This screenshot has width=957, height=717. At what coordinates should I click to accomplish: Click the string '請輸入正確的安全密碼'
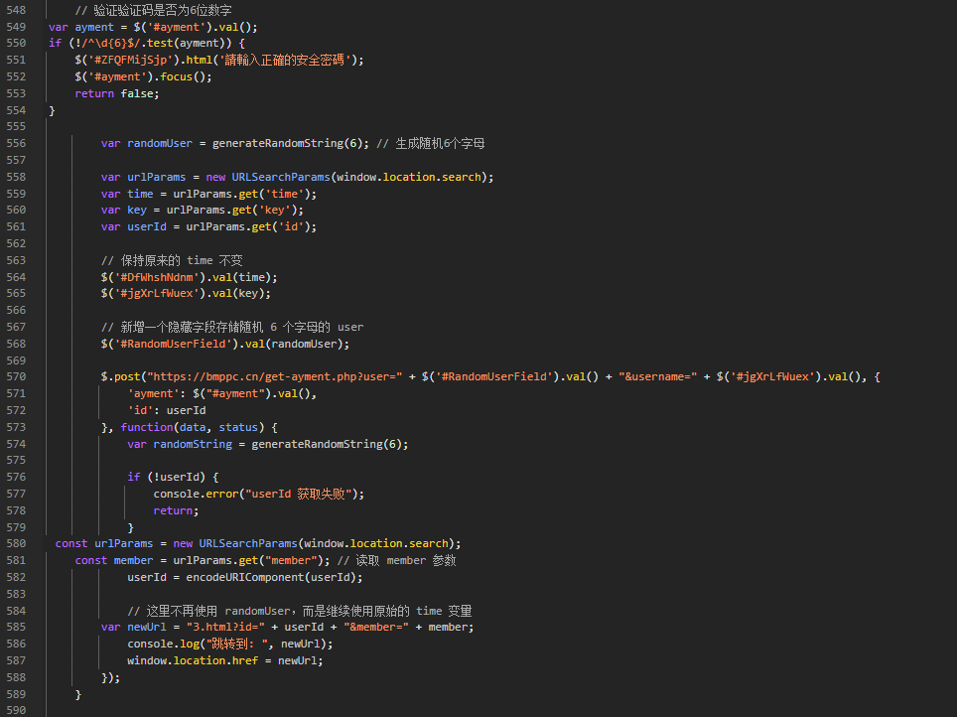point(285,60)
